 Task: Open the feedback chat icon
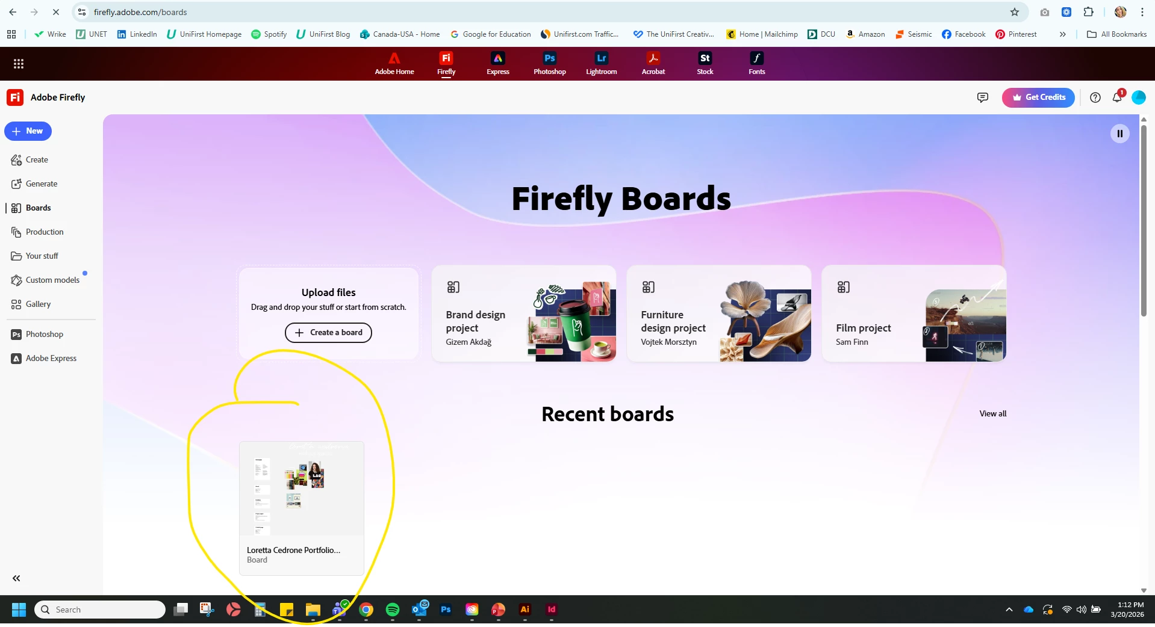[x=983, y=97]
